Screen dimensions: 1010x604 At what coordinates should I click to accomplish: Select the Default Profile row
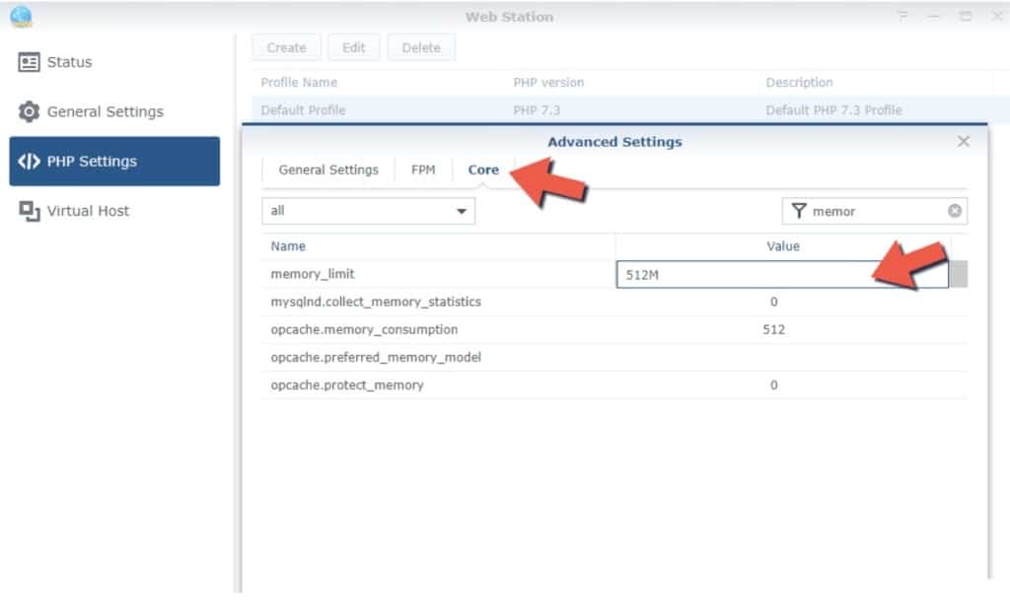click(x=630, y=110)
